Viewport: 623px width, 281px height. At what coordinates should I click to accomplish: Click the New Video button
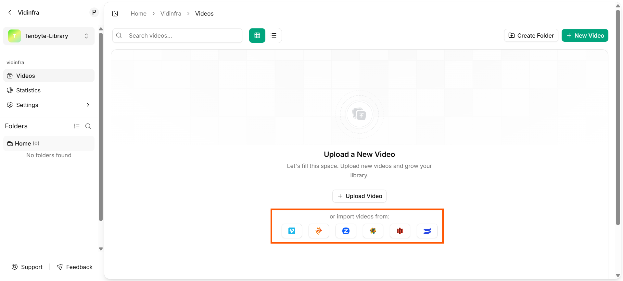pyautogui.click(x=585, y=36)
